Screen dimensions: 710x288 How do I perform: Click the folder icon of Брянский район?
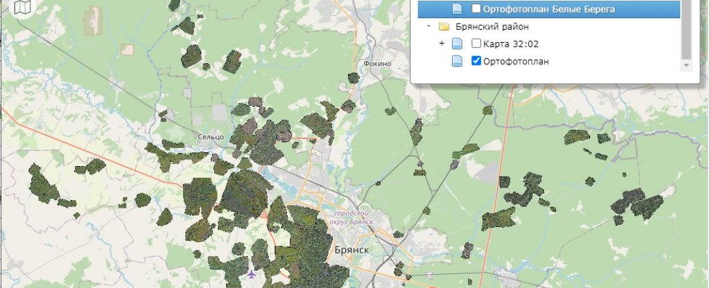[x=444, y=26]
